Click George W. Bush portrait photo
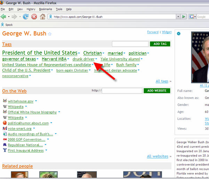The height and width of the screenshot is (179, 209). coord(200,57)
